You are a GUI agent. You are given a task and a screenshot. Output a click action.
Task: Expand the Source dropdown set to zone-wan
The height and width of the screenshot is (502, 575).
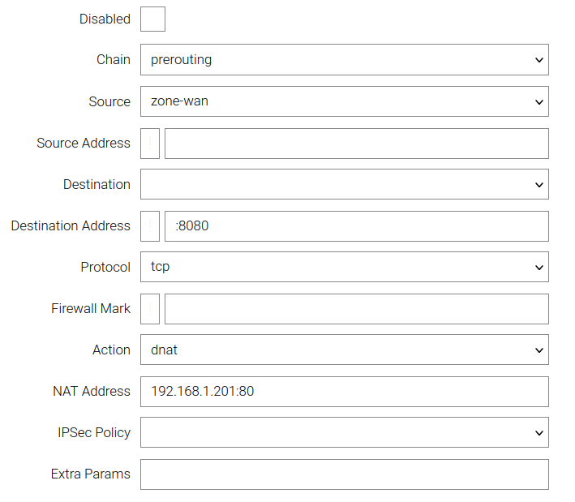point(344,101)
